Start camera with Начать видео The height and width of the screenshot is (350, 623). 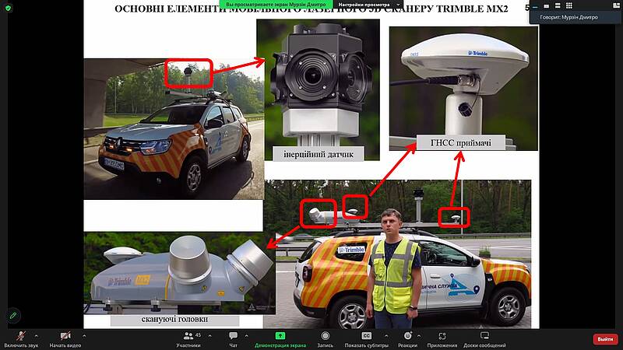pyautogui.click(x=65, y=339)
